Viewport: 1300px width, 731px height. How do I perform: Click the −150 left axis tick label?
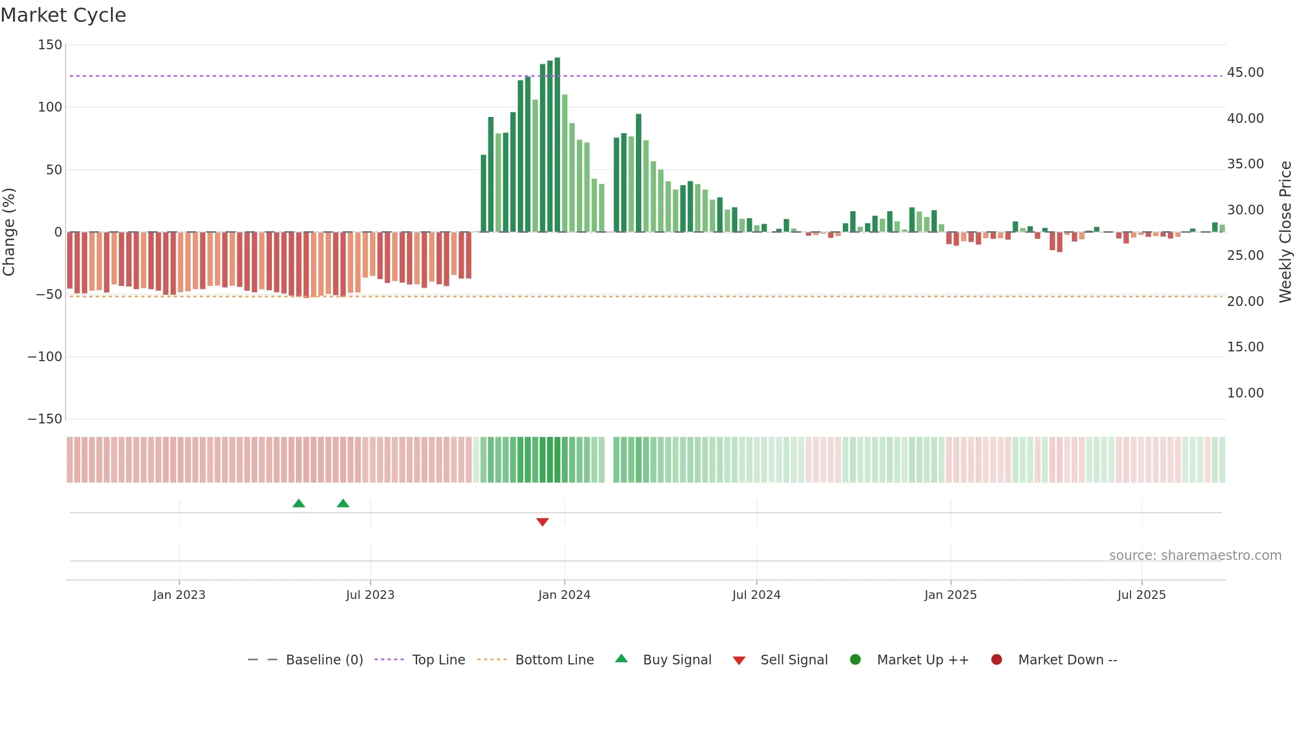[45, 419]
